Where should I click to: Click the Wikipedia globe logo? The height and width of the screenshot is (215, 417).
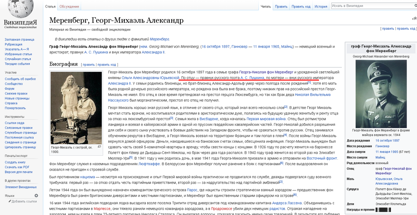[20, 9]
